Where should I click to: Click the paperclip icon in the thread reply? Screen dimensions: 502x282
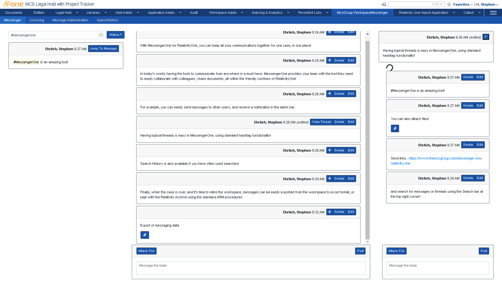pos(395,128)
